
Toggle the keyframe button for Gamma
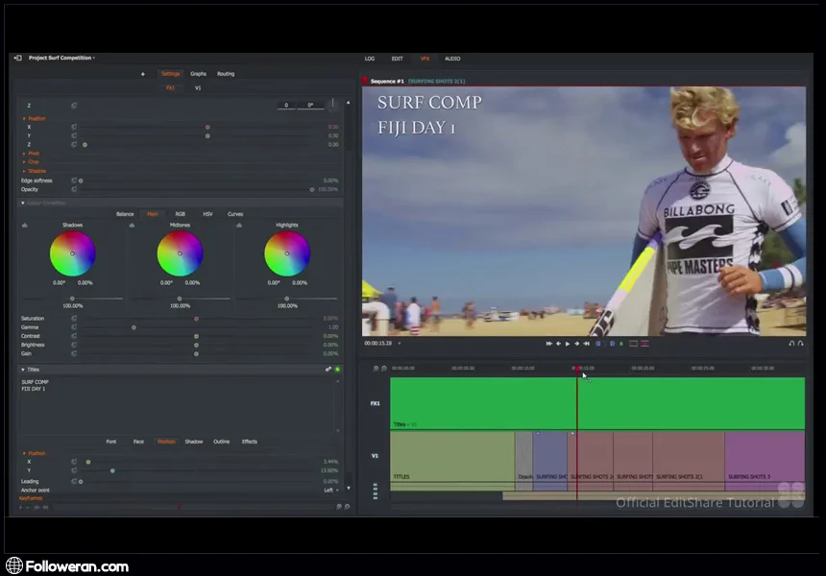click(x=74, y=327)
